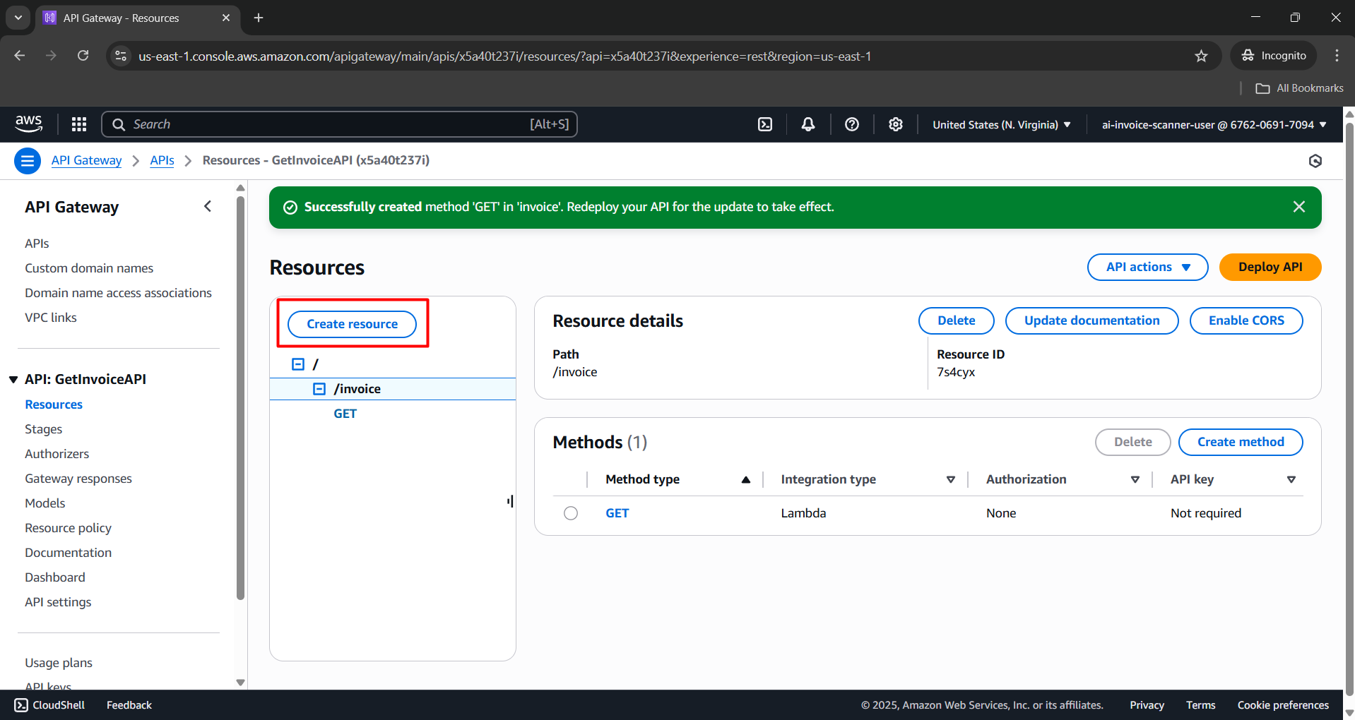Image resolution: width=1355 pixels, height=720 pixels.
Task: Click the Deploy API button
Action: coord(1270,267)
